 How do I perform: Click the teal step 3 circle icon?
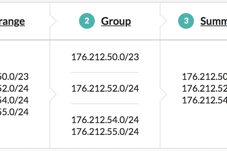click(x=186, y=21)
